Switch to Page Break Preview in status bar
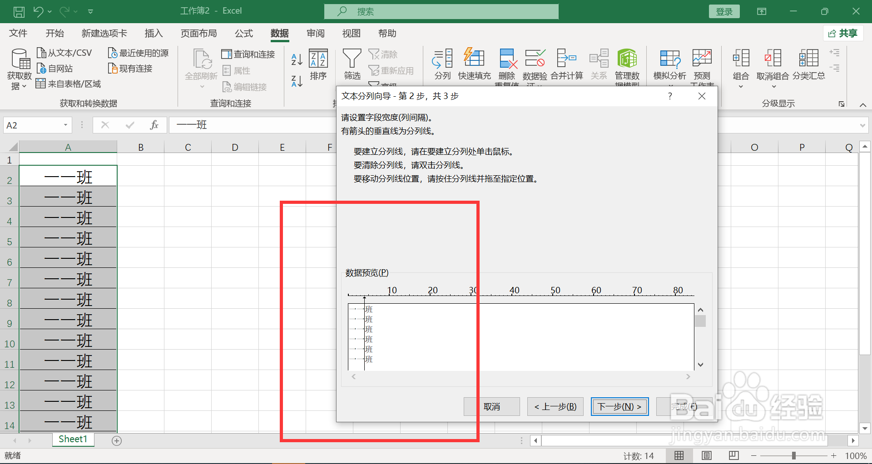Screen dimensions: 872x464 pyautogui.click(x=733, y=455)
